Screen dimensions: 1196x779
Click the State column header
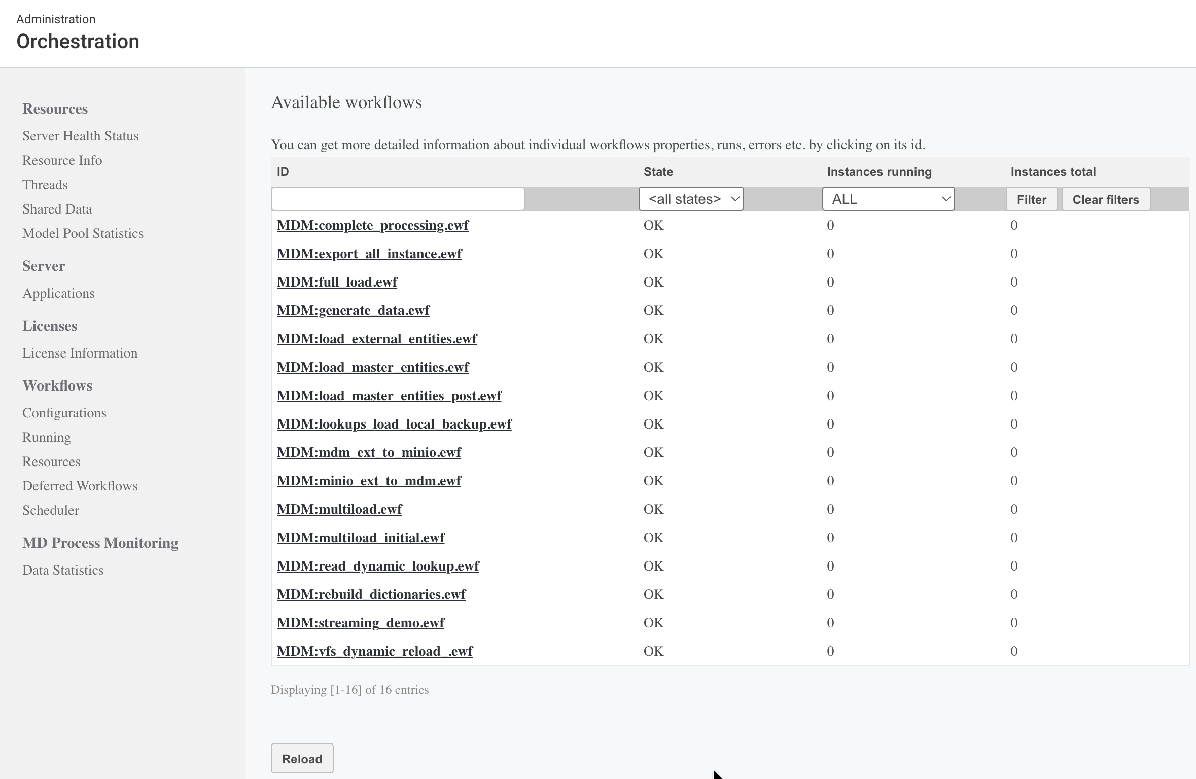pyautogui.click(x=658, y=172)
